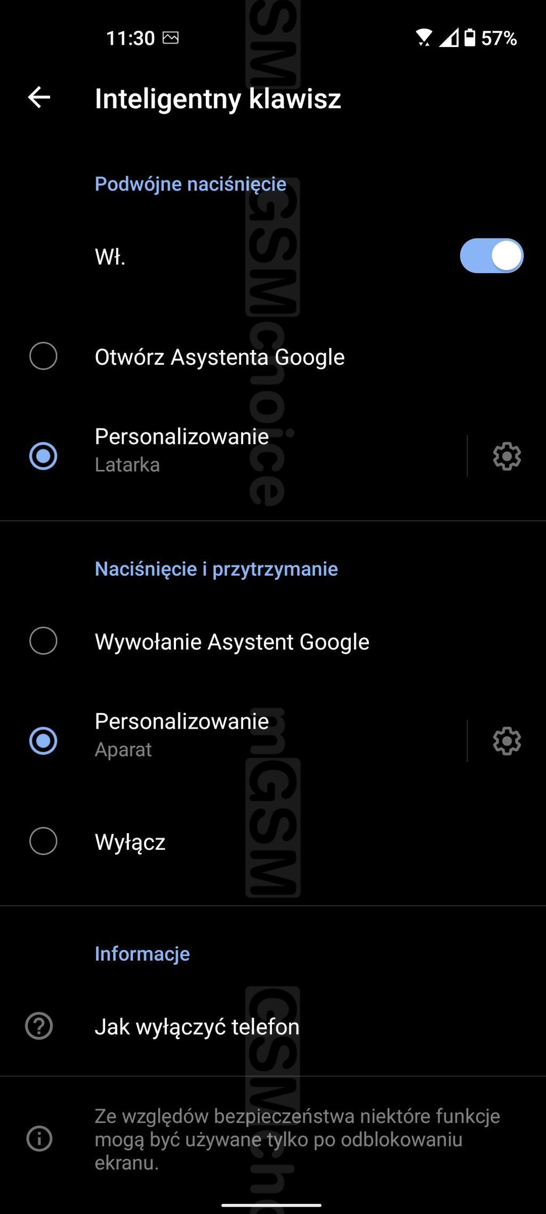Image resolution: width=546 pixels, height=1214 pixels.
Task: Select Otwórz Asystenta Google radio button
Action: 43,356
